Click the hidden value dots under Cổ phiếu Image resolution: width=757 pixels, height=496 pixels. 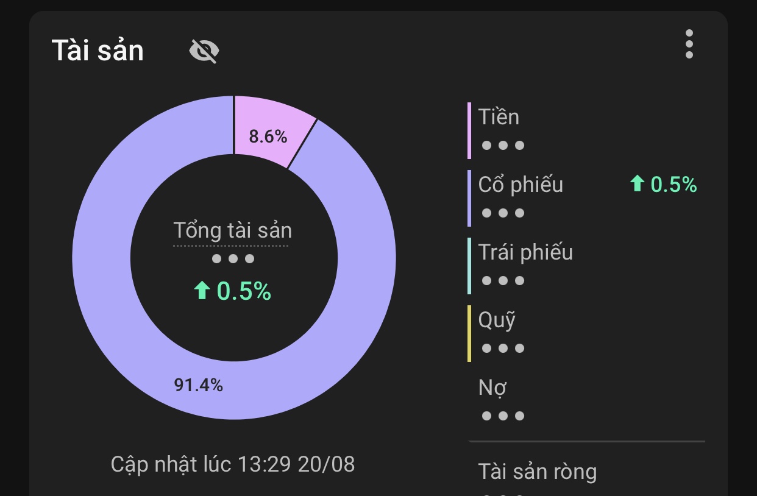tap(503, 213)
